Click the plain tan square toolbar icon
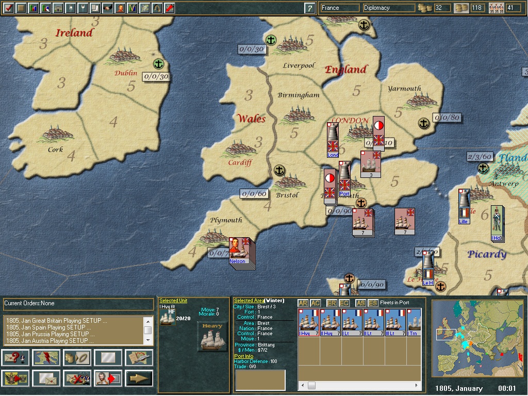 (21, 8)
